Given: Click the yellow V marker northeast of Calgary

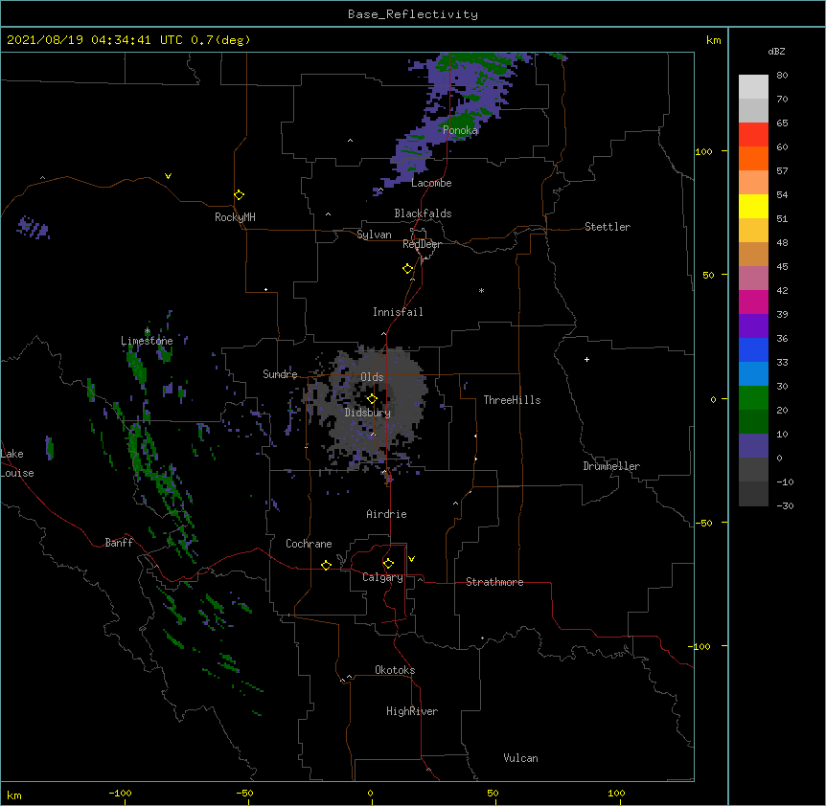Looking at the screenshot, I should pyautogui.click(x=411, y=559).
